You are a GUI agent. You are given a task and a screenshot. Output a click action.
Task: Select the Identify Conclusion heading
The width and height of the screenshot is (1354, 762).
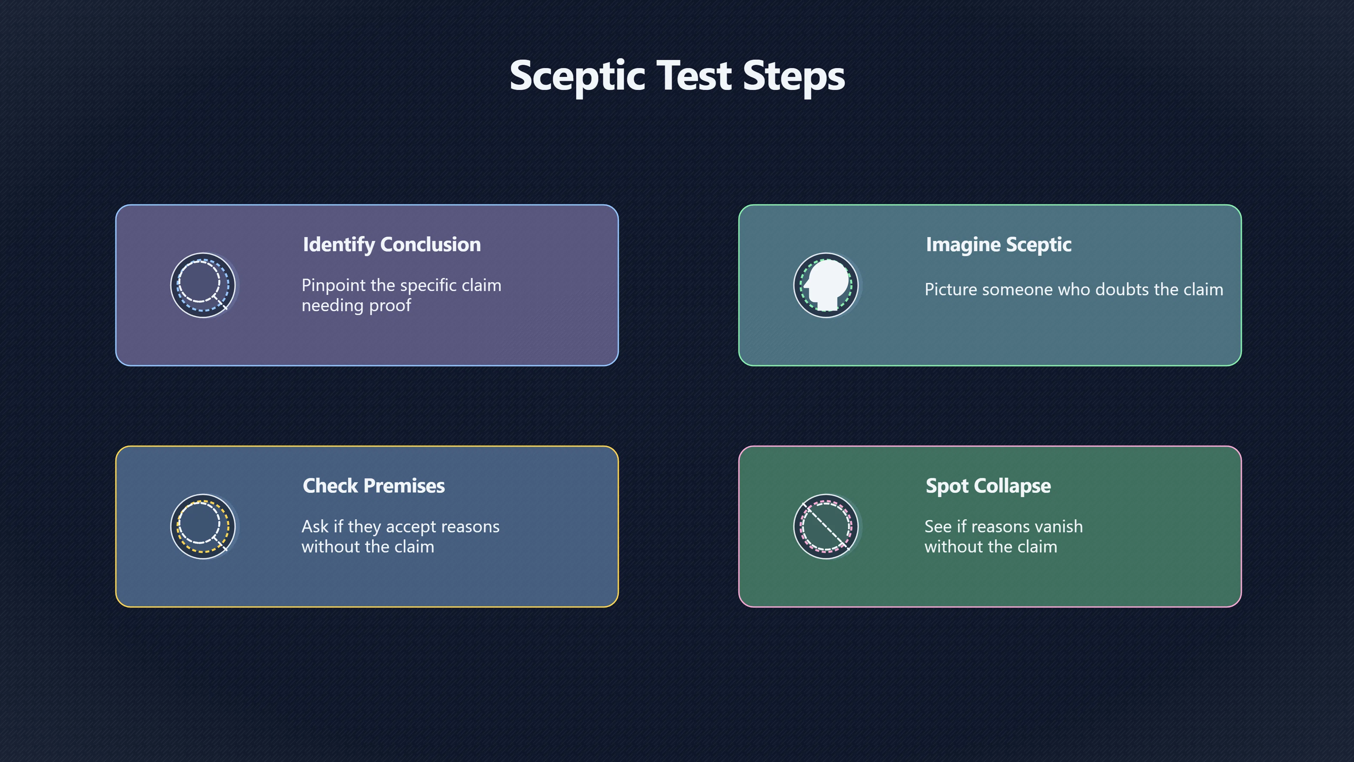coord(392,244)
